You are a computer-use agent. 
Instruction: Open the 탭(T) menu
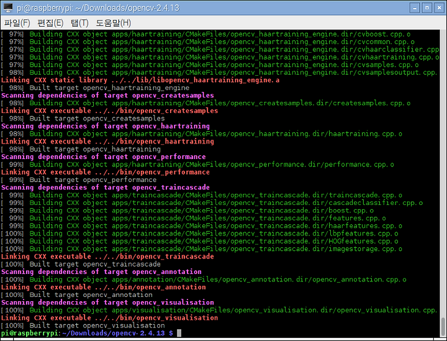coord(79,23)
